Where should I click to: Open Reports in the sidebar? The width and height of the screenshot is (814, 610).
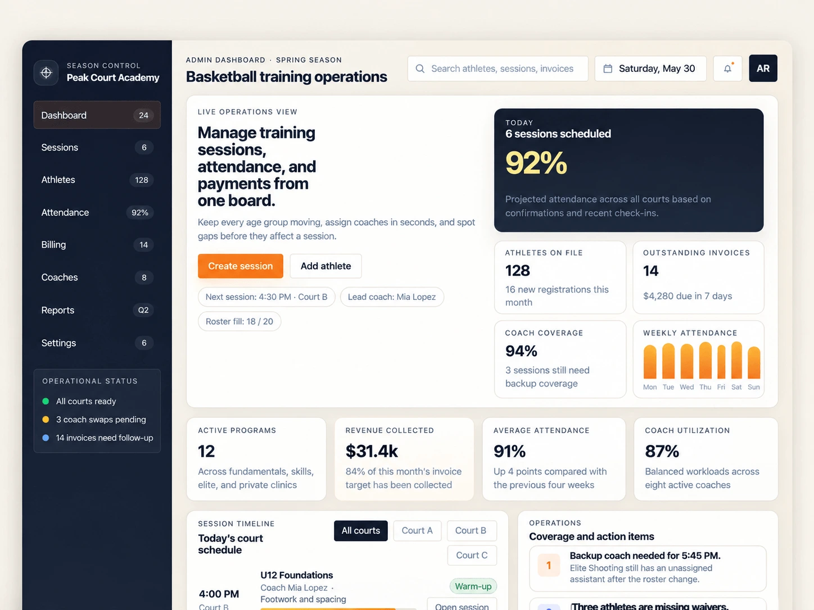pyautogui.click(x=97, y=310)
